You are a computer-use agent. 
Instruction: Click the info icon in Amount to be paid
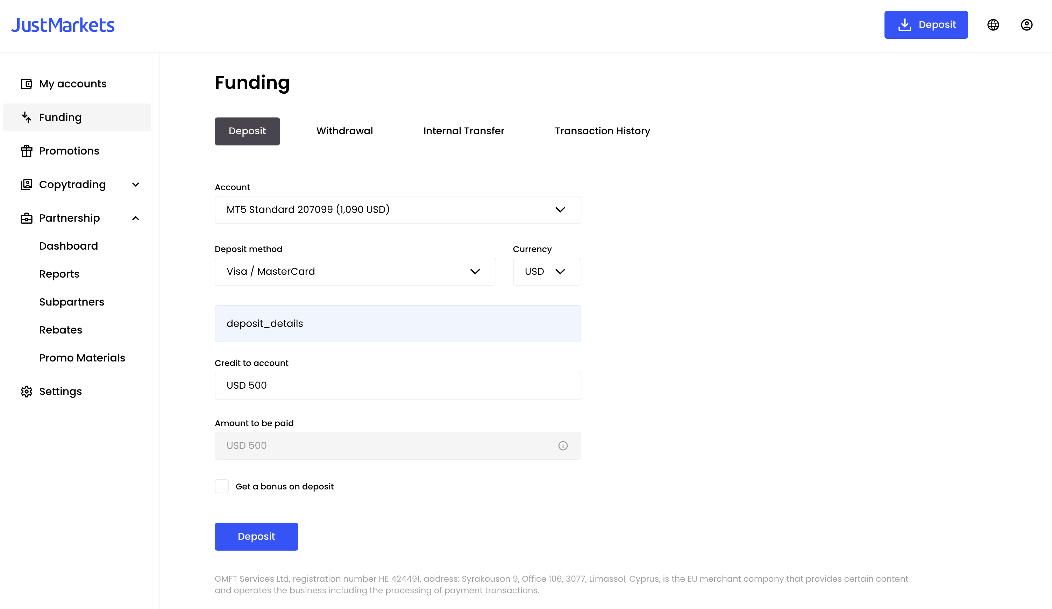coord(563,446)
